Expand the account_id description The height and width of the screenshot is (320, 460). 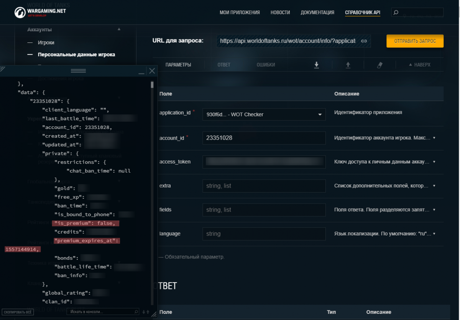pyautogui.click(x=434, y=138)
